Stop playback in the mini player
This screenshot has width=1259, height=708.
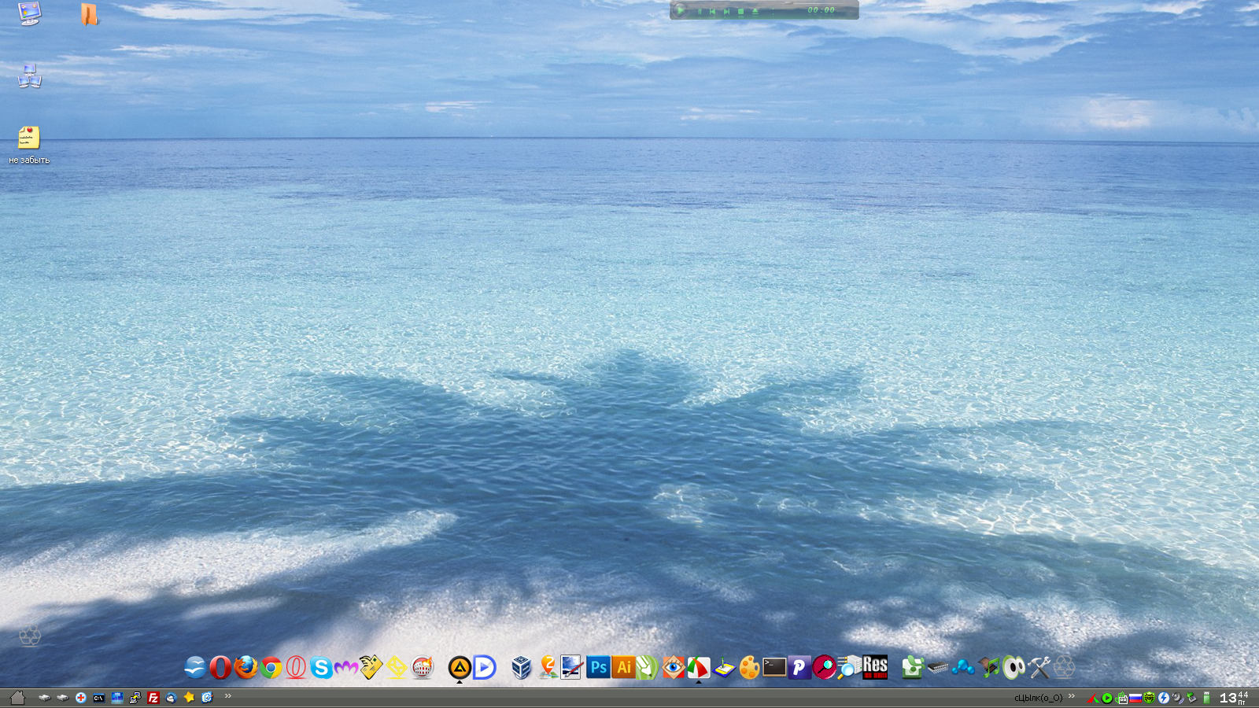pos(740,11)
